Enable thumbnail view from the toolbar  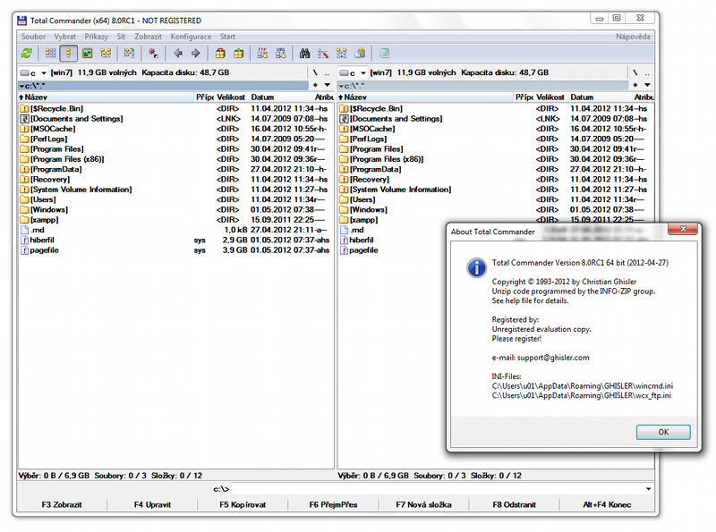coord(87,54)
